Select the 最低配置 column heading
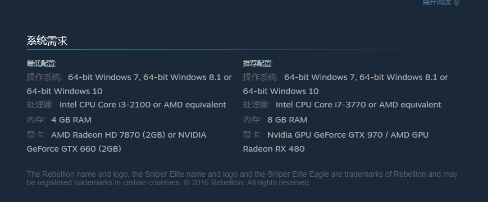This screenshot has width=488, height=202. 42,64
